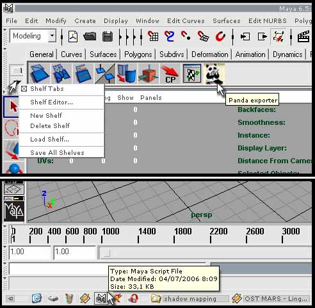Click the range slider handle
The image size is (315, 308).
106,253
